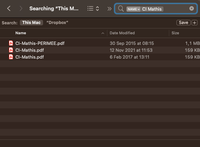Sort by Size column header
Image resolution: width=200 pixels, height=147 pixels.
tap(175, 33)
